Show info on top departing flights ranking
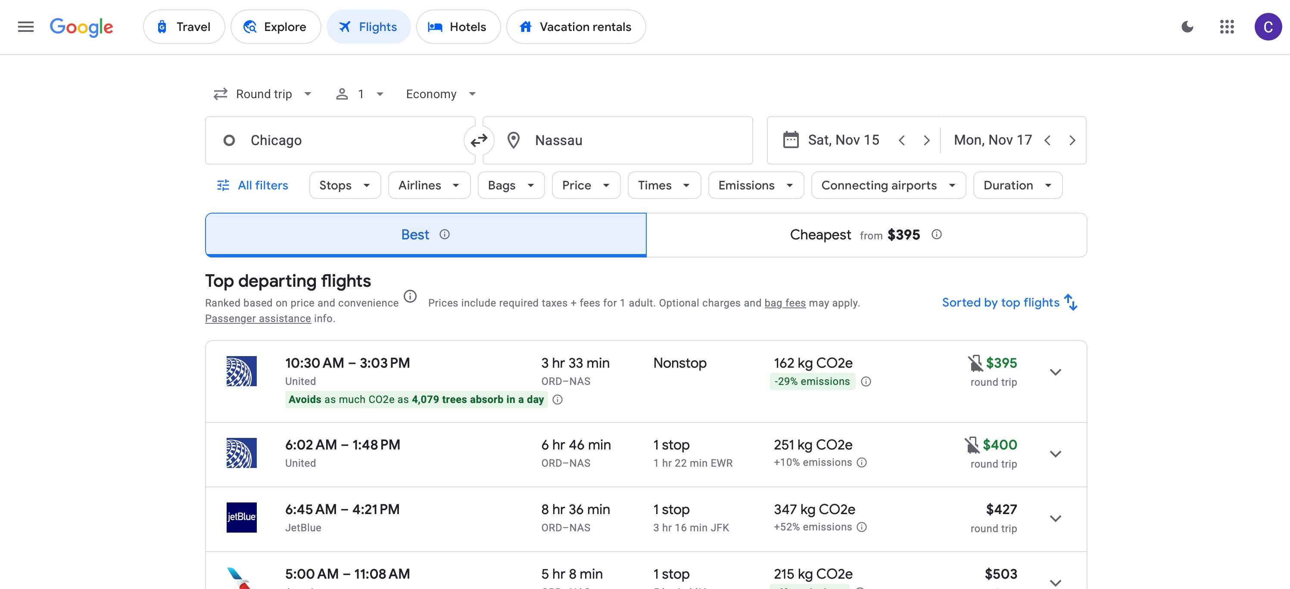 coord(410,297)
